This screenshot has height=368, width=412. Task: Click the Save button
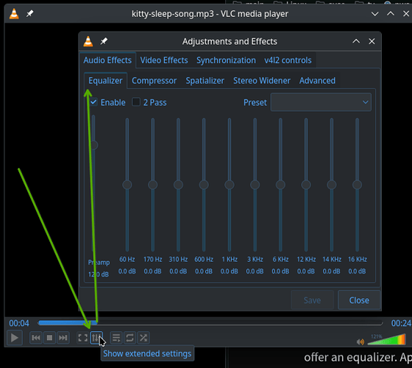312,300
